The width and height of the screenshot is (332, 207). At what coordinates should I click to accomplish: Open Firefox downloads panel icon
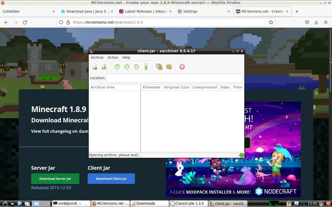coord(316,22)
